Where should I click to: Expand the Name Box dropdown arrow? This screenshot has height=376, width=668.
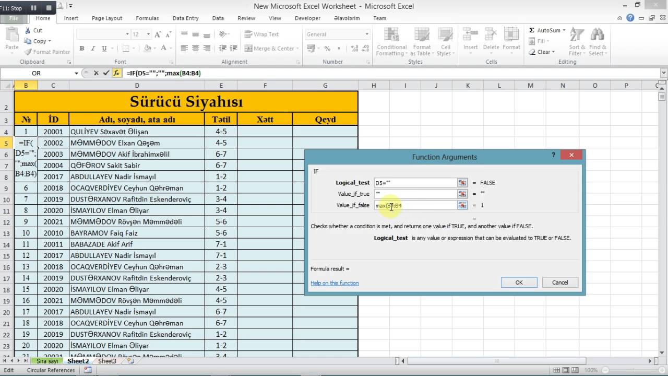click(x=76, y=73)
